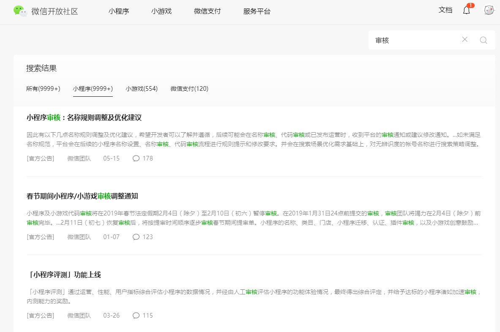Click comment icon beside 115

pyautogui.click(x=136, y=316)
